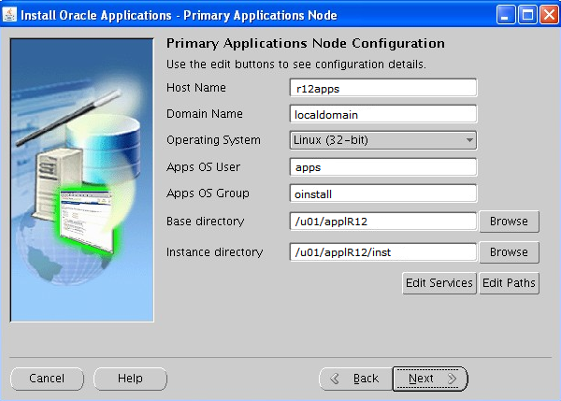The height and width of the screenshot is (401, 561).
Task: Click the Domain Name field with localdomain
Action: (382, 114)
